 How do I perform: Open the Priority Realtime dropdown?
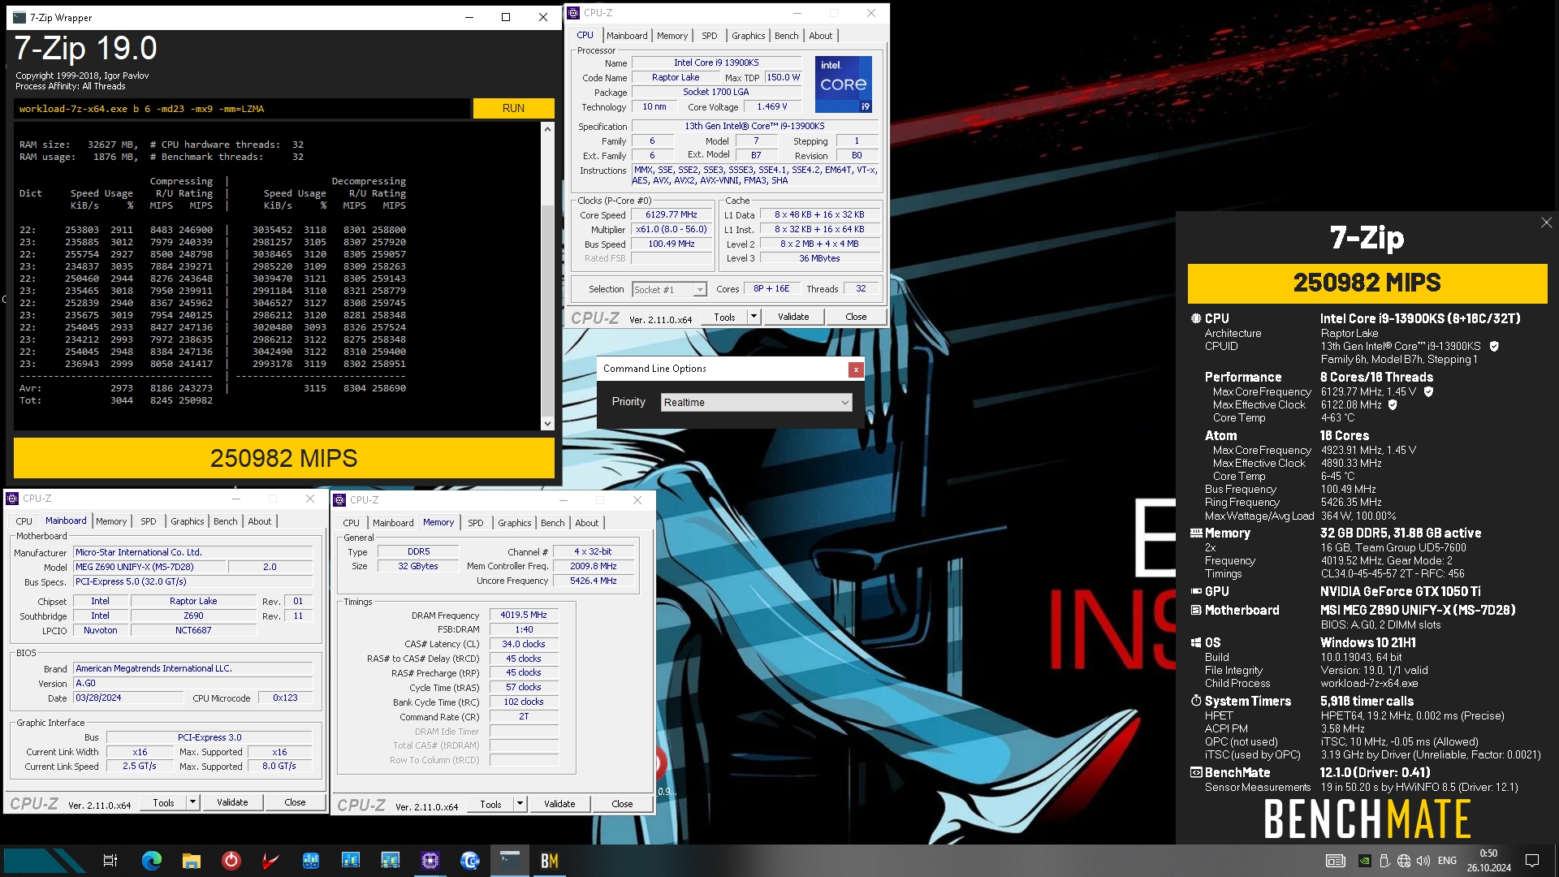pyautogui.click(x=757, y=403)
